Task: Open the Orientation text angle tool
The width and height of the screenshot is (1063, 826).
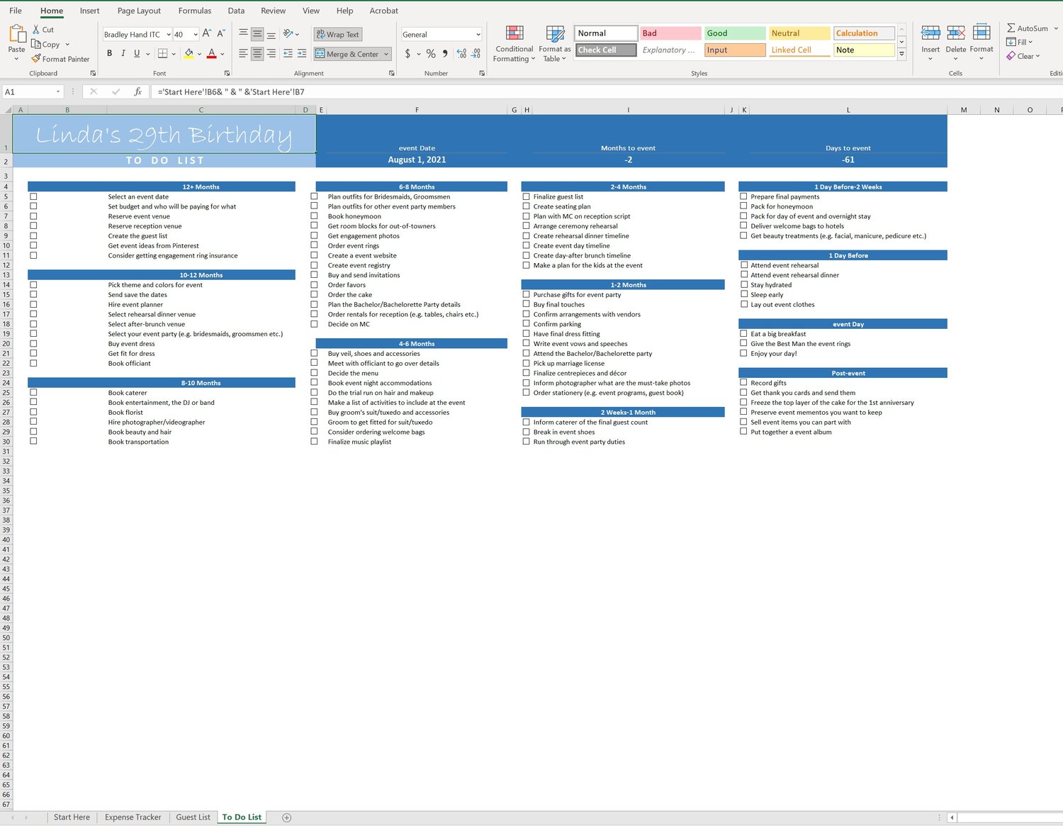Action: click(288, 34)
